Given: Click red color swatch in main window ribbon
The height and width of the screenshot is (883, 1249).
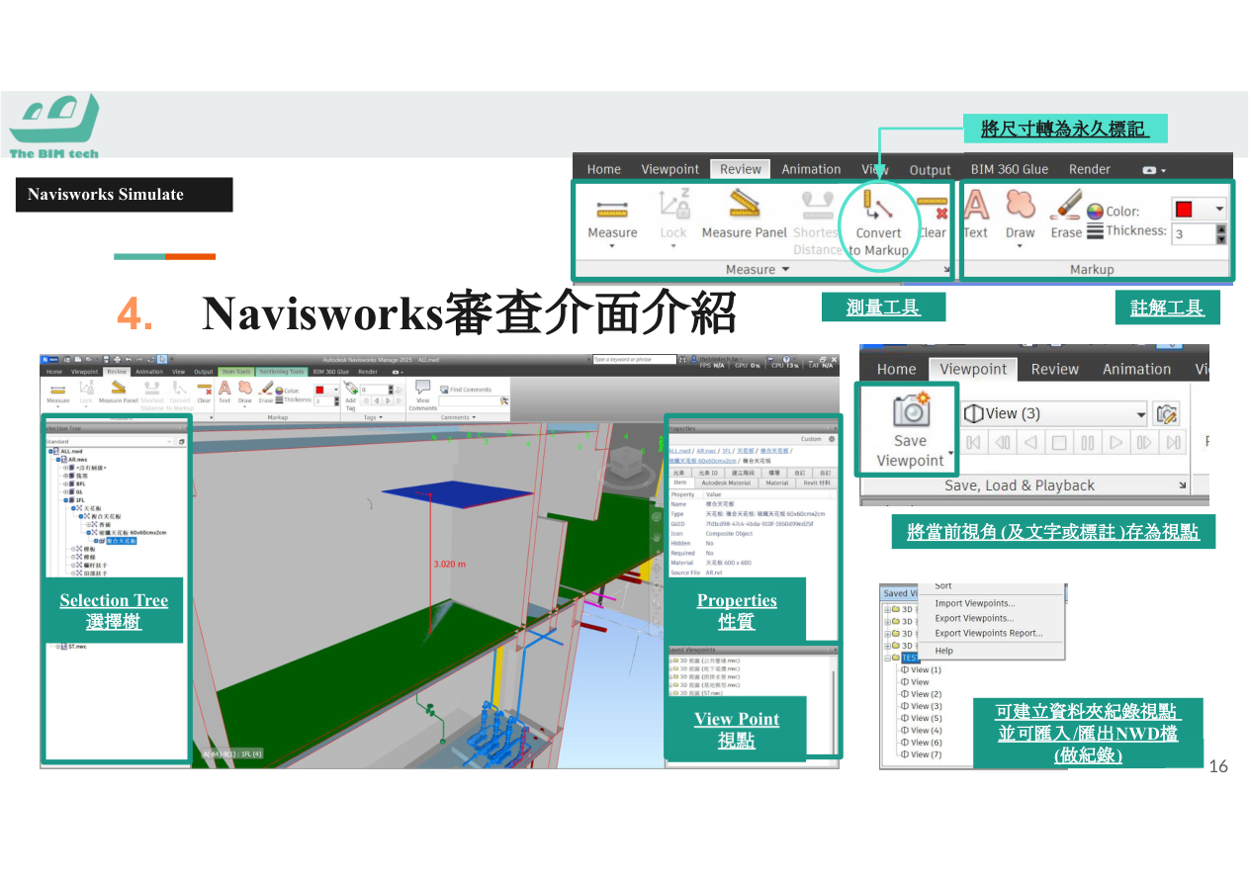Looking at the screenshot, I should pyautogui.click(x=319, y=390).
